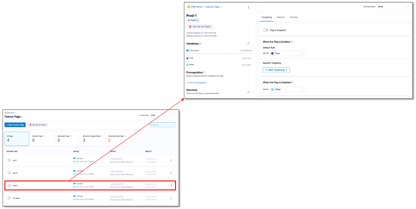
Task: Click the Enabled Flags info icon
Action: (44, 135)
